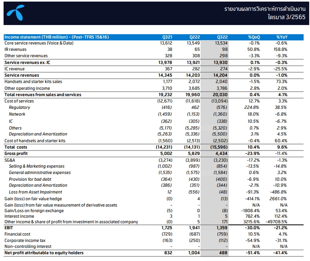Select 'Handsets and starter kits sales' row label

tap(33, 81)
